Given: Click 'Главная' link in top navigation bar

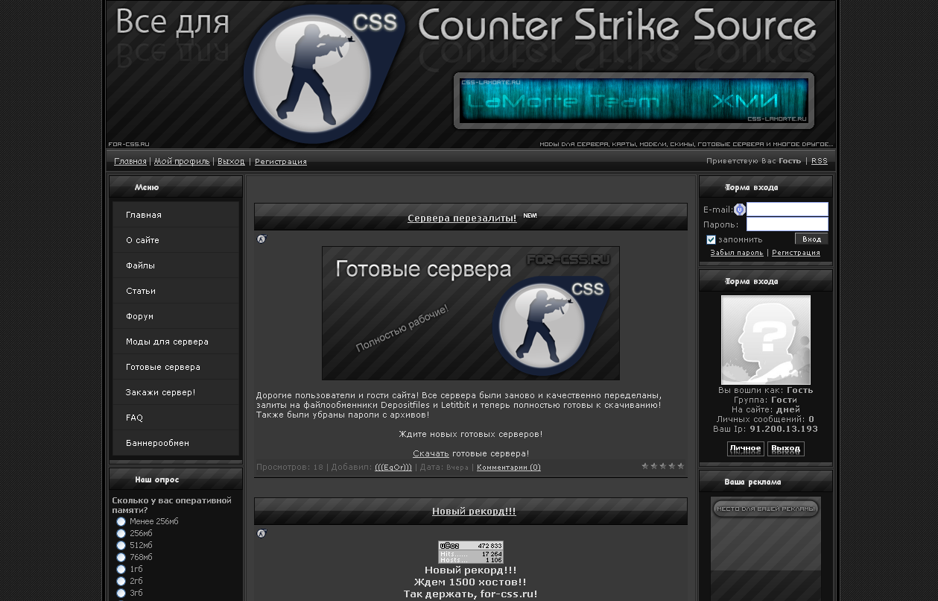Looking at the screenshot, I should click(130, 161).
